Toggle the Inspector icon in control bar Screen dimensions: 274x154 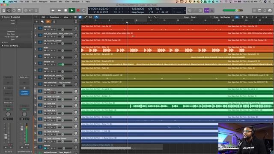point(9,10)
